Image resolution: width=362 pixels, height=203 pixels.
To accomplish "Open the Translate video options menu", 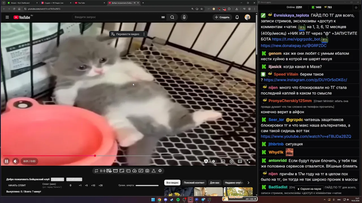I will click(x=144, y=34).
